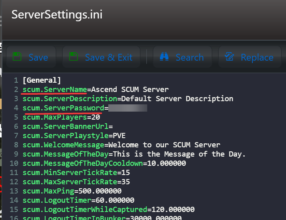Click the blurred server password value
Viewport: 286px width, 220px height.
tap(128, 108)
